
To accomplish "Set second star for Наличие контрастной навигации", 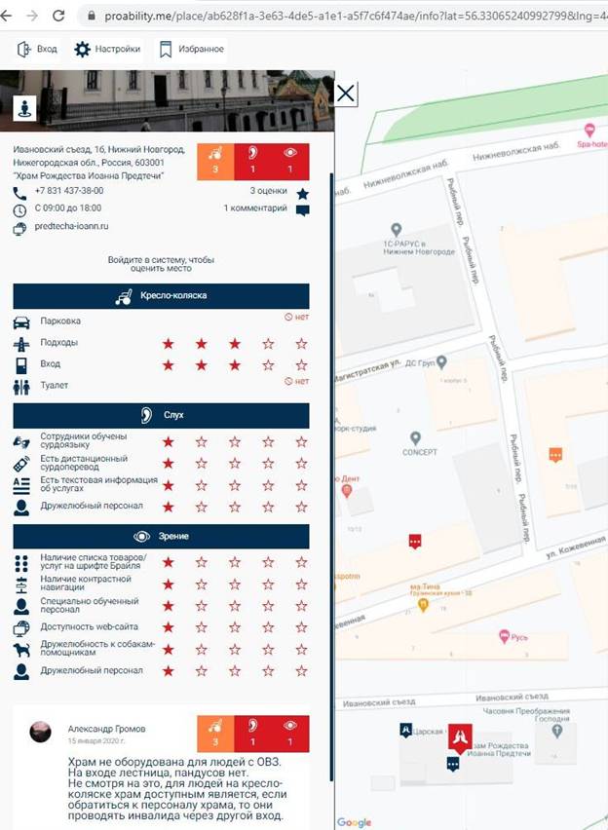I will pos(202,585).
